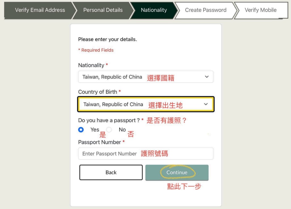Go to the Verify Email Address step
291x209 pixels.
click(x=40, y=10)
